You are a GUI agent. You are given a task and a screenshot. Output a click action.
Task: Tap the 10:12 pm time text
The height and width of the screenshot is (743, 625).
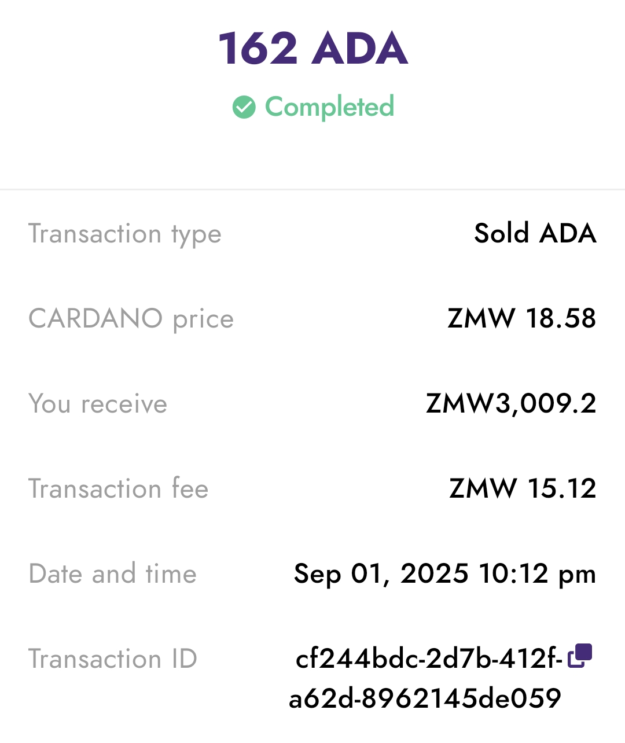(537, 574)
